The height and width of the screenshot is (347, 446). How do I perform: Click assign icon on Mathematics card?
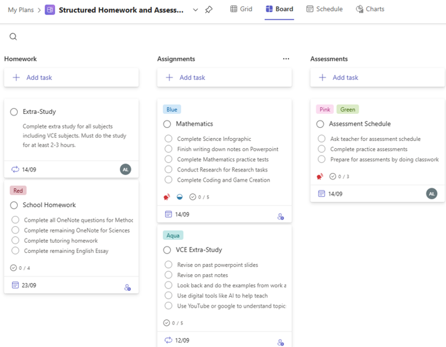pyautogui.click(x=281, y=217)
